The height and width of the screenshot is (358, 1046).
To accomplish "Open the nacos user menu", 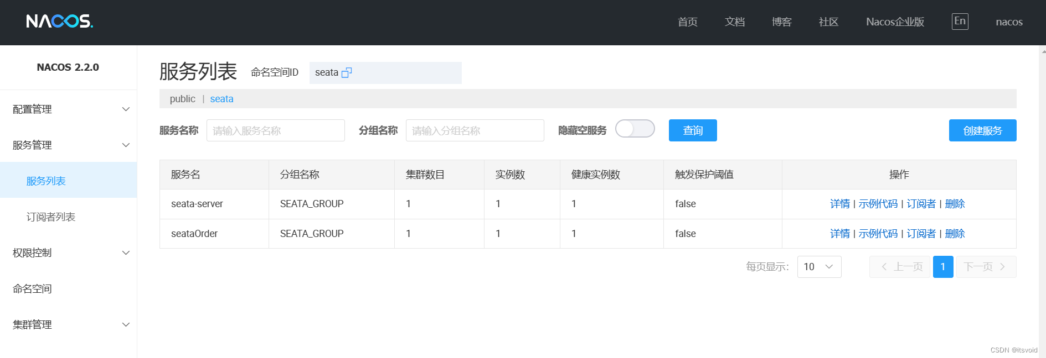I will [x=1009, y=22].
